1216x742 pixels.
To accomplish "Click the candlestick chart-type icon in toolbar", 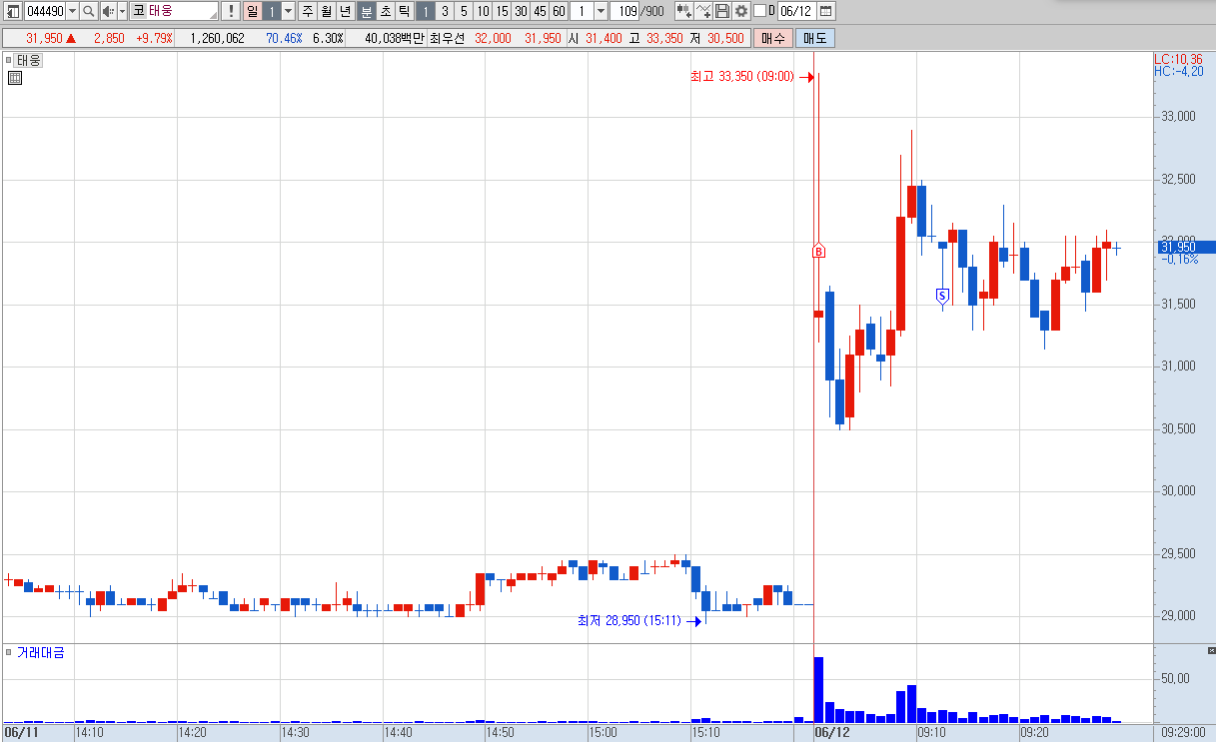I will click(684, 11).
